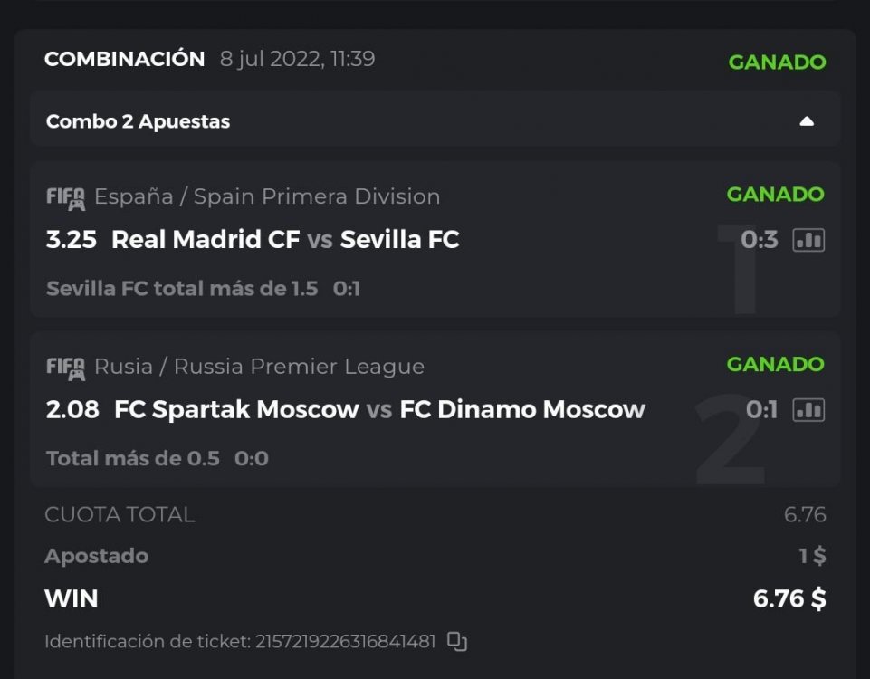Click FIFA icon beside Russia Premier League

tap(65, 368)
